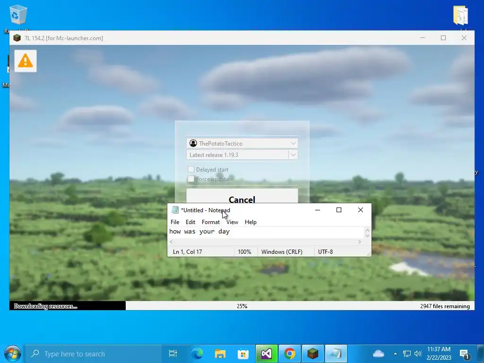The image size is (484, 363).
Task: Click the 2947 files remaining text
Action: (445, 306)
